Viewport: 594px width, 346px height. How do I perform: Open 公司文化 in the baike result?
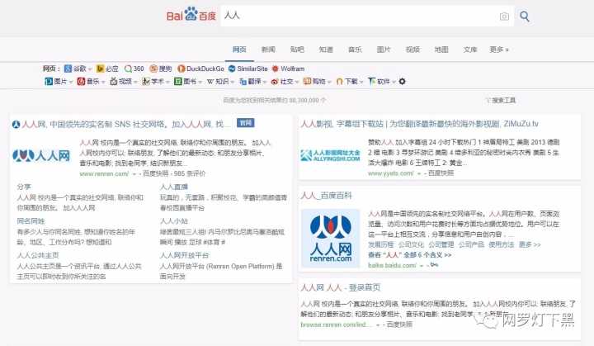tap(411, 244)
